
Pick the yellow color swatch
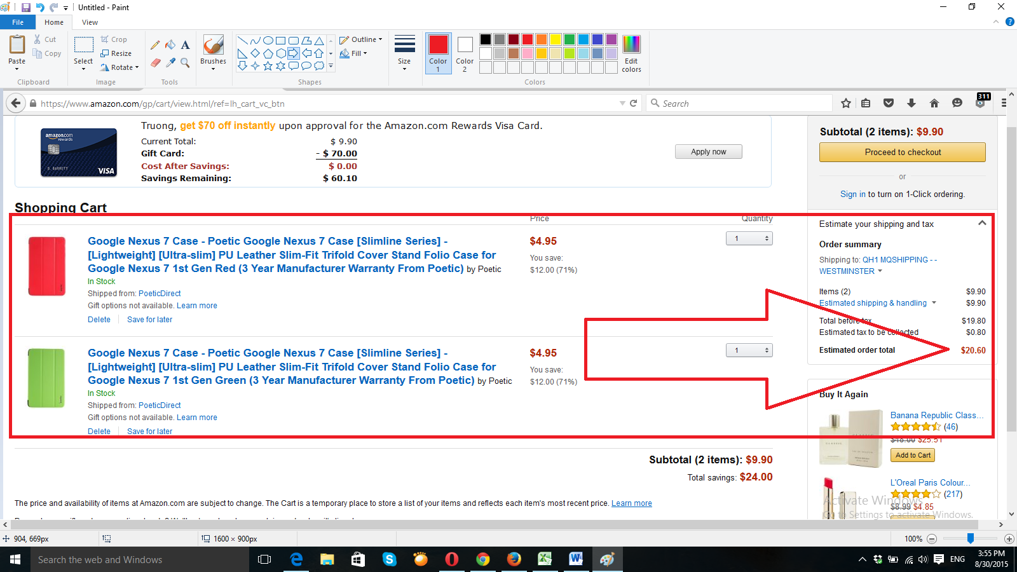click(556, 39)
